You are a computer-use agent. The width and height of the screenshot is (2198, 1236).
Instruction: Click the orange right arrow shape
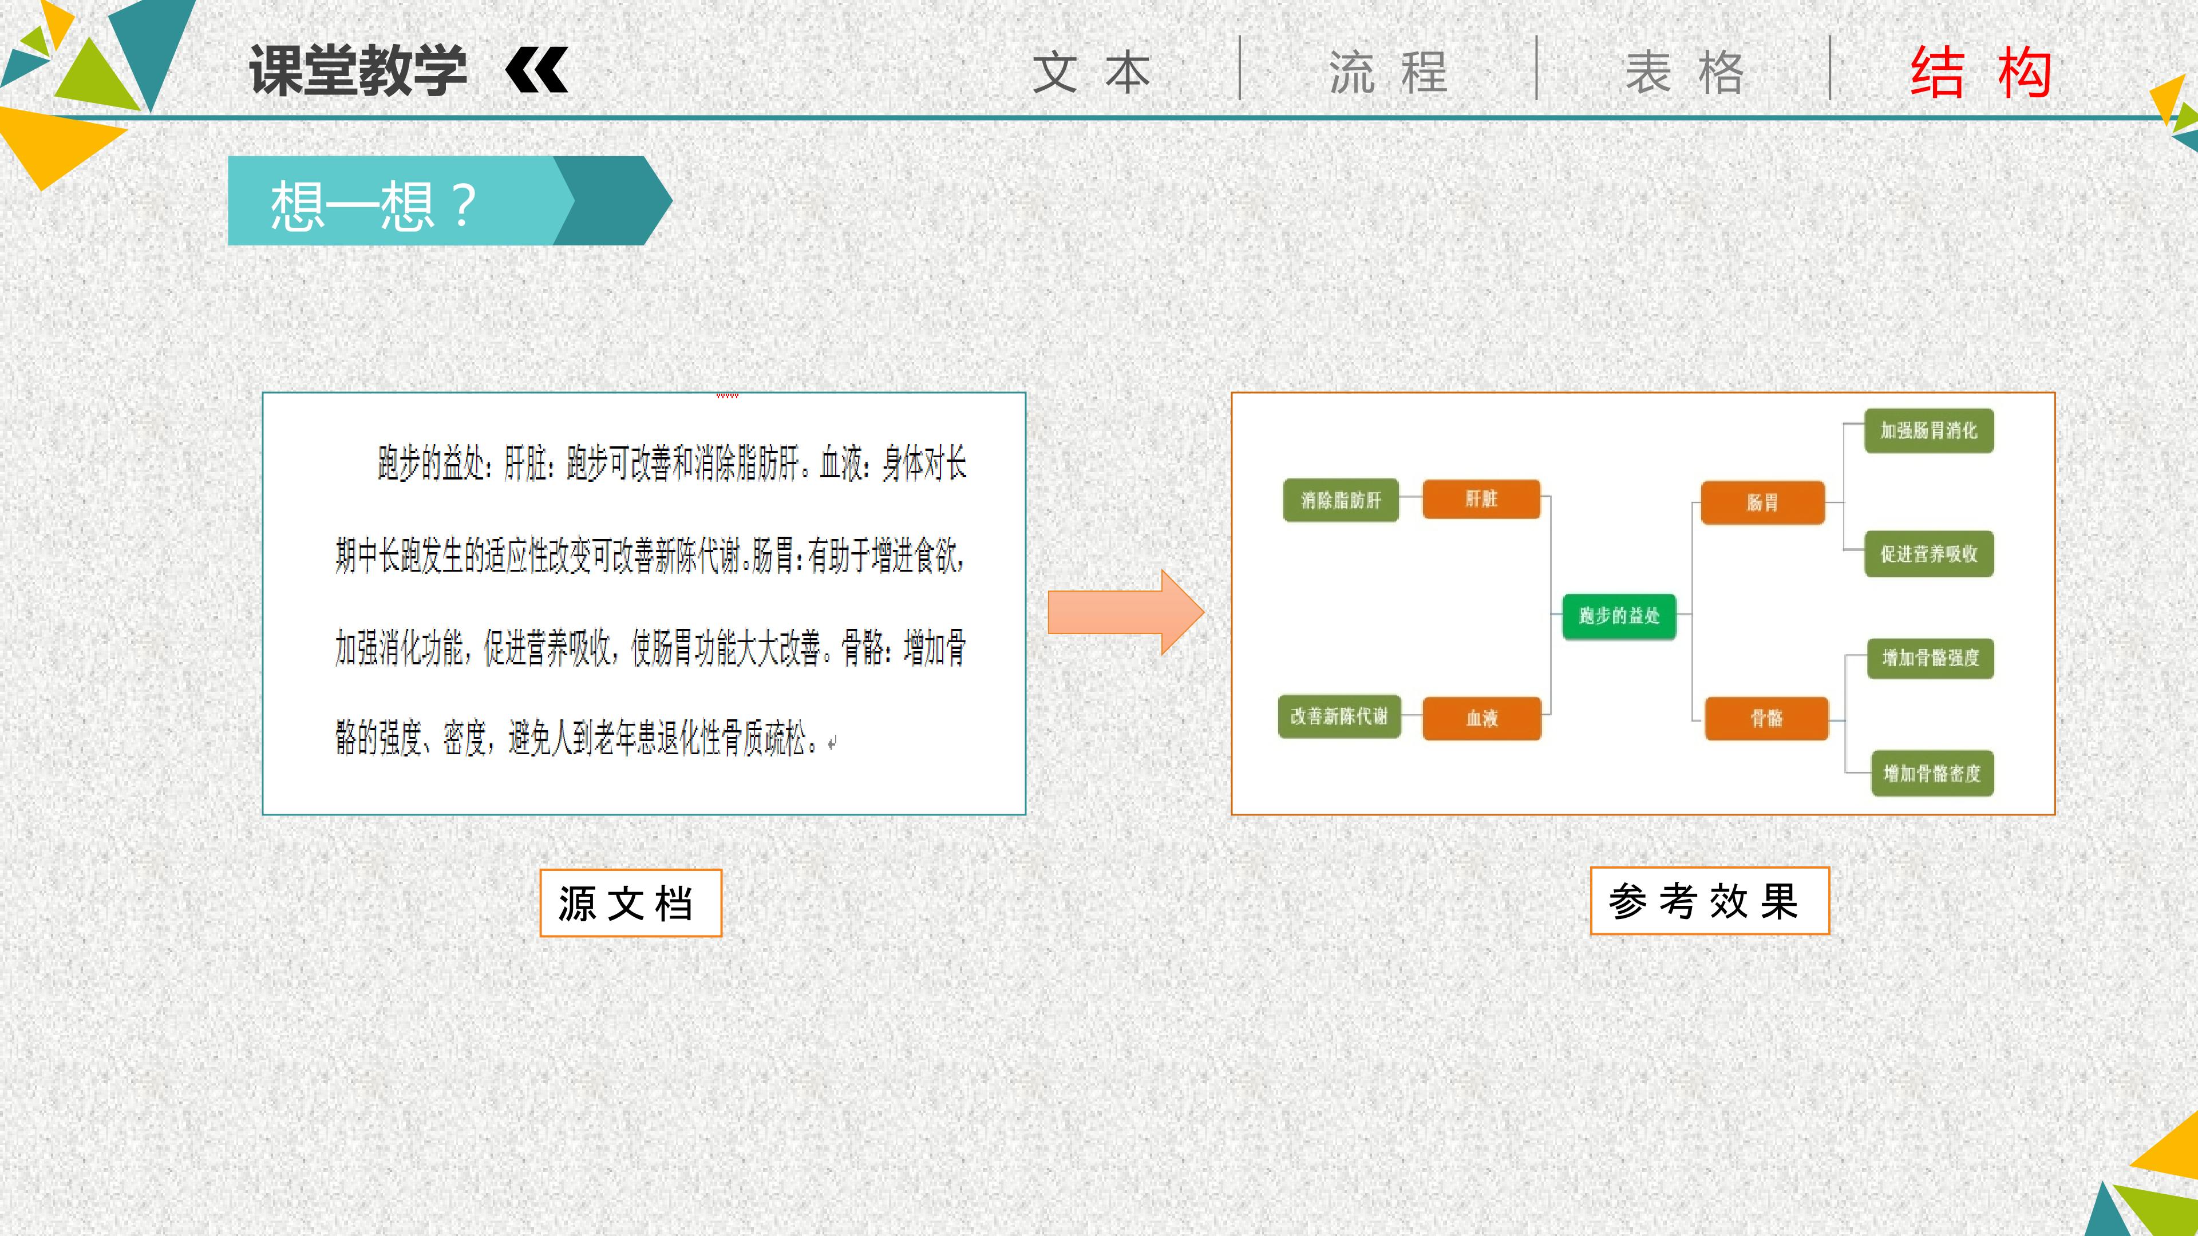tap(1125, 612)
